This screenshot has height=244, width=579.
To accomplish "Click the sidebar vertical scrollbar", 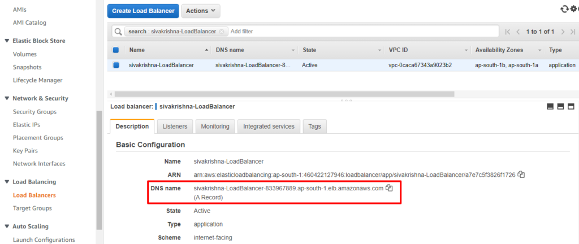I will (99, 169).
